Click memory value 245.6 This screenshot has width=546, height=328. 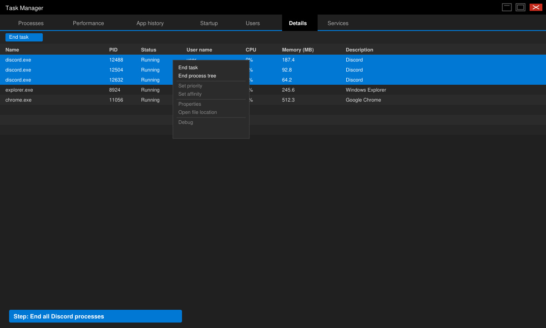click(288, 90)
